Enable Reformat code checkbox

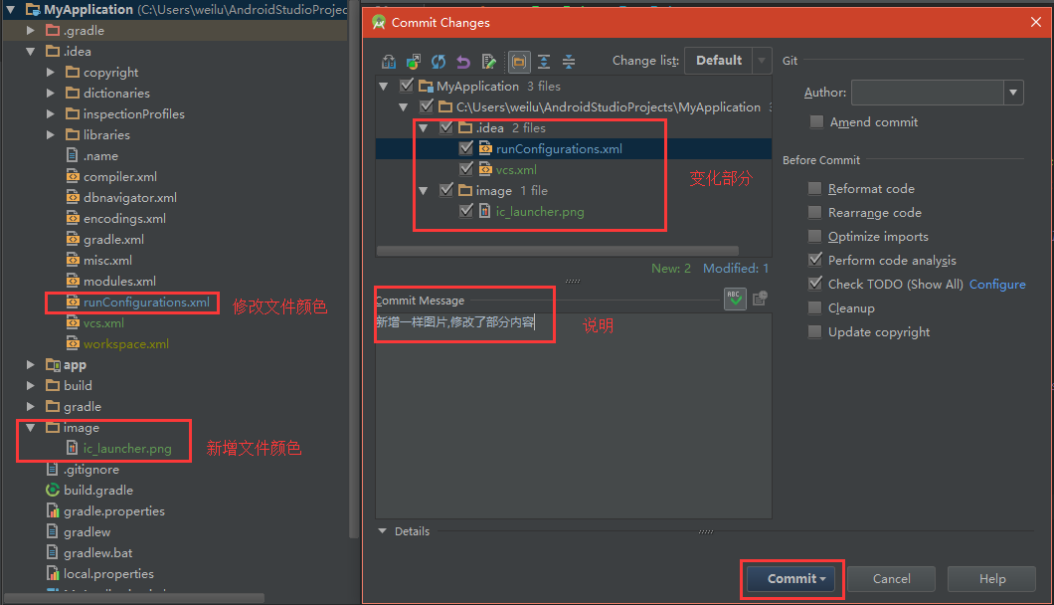814,188
